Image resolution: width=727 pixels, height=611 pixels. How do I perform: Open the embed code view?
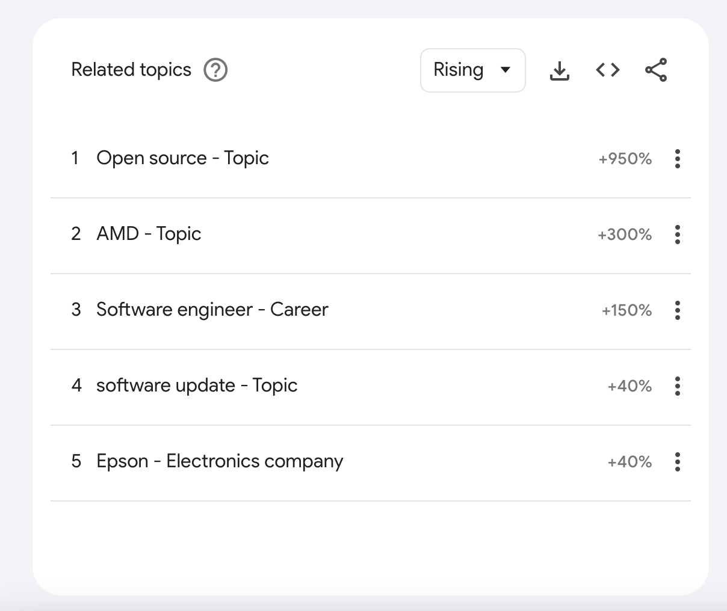coord(607,70)
